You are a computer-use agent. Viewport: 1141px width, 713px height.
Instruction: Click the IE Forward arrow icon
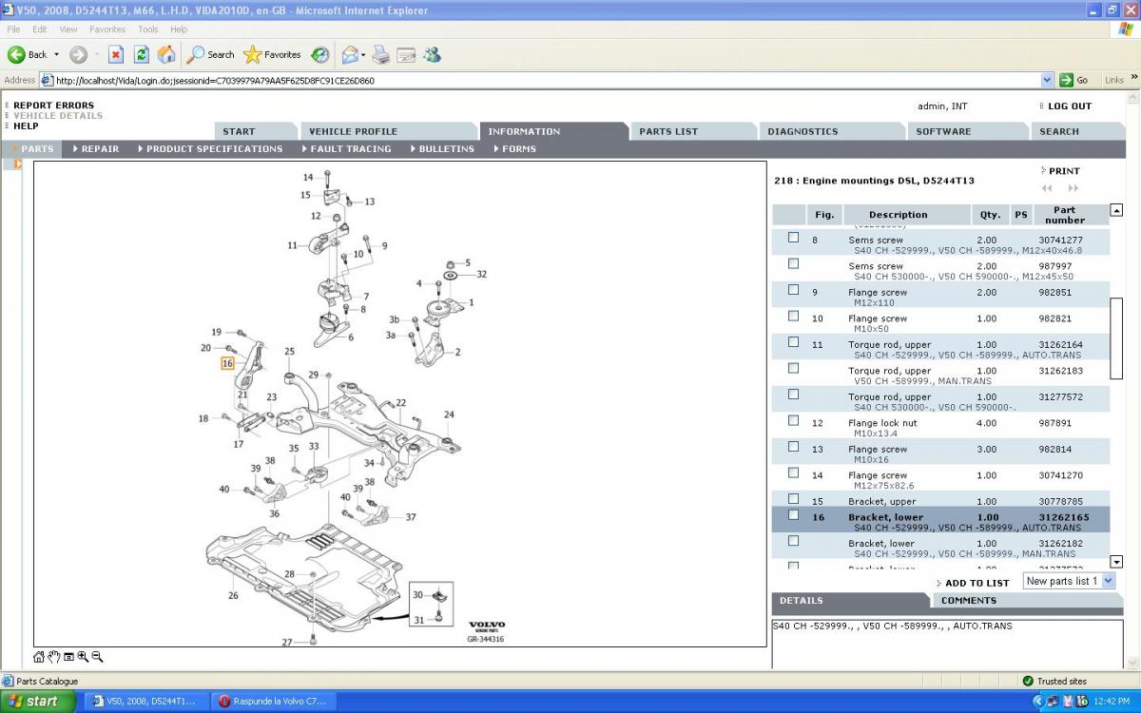pyautogui.click(x=78, y=54)
